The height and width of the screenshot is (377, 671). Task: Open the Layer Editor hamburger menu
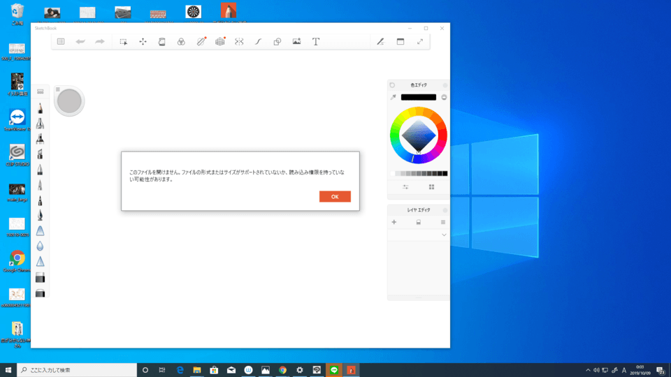coord(443,222)
